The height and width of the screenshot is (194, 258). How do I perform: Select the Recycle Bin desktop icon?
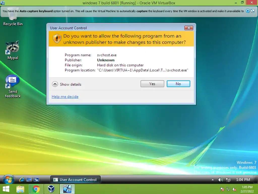13,16
